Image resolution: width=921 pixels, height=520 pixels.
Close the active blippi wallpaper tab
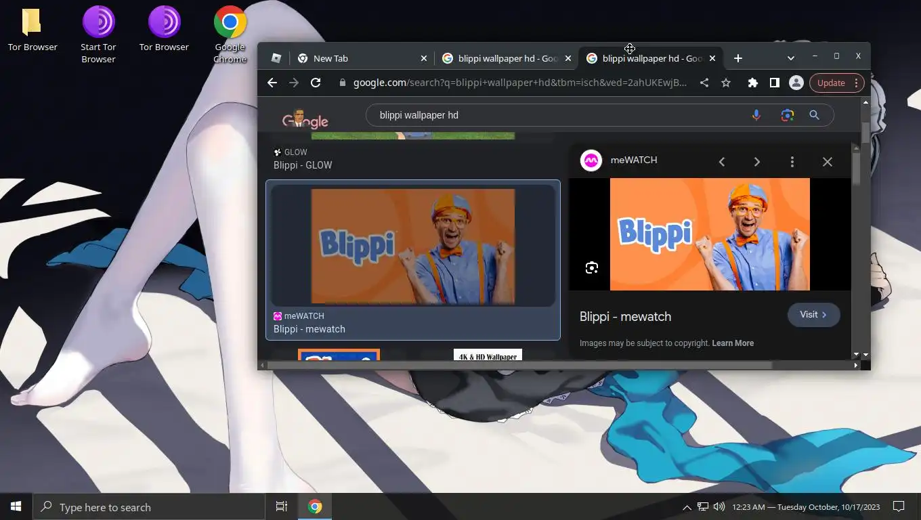(x=712, y=58)
